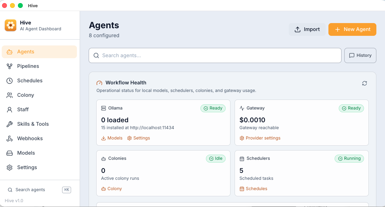The image size is (385, 207).
Task: Open Models link in Ollama card
Action: tap(112, 138)
